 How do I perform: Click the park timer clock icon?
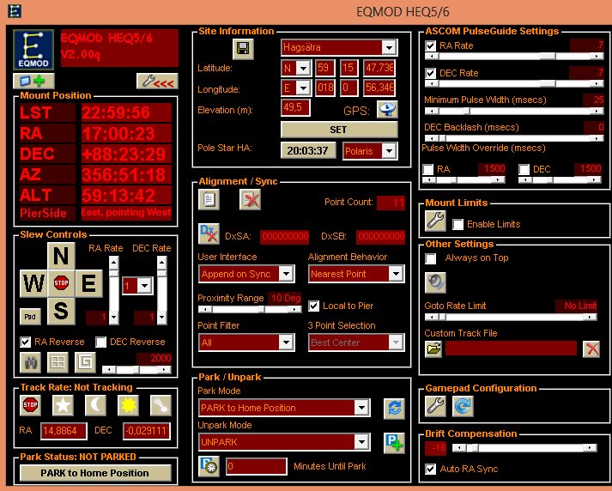[209, 466]
